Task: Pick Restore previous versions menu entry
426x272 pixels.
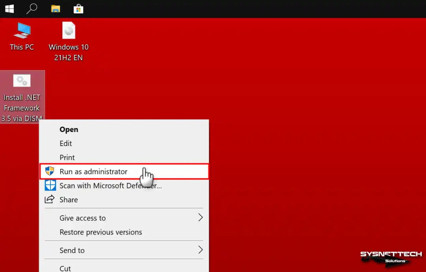Action: pyautogui.click(x=101, y=232)
